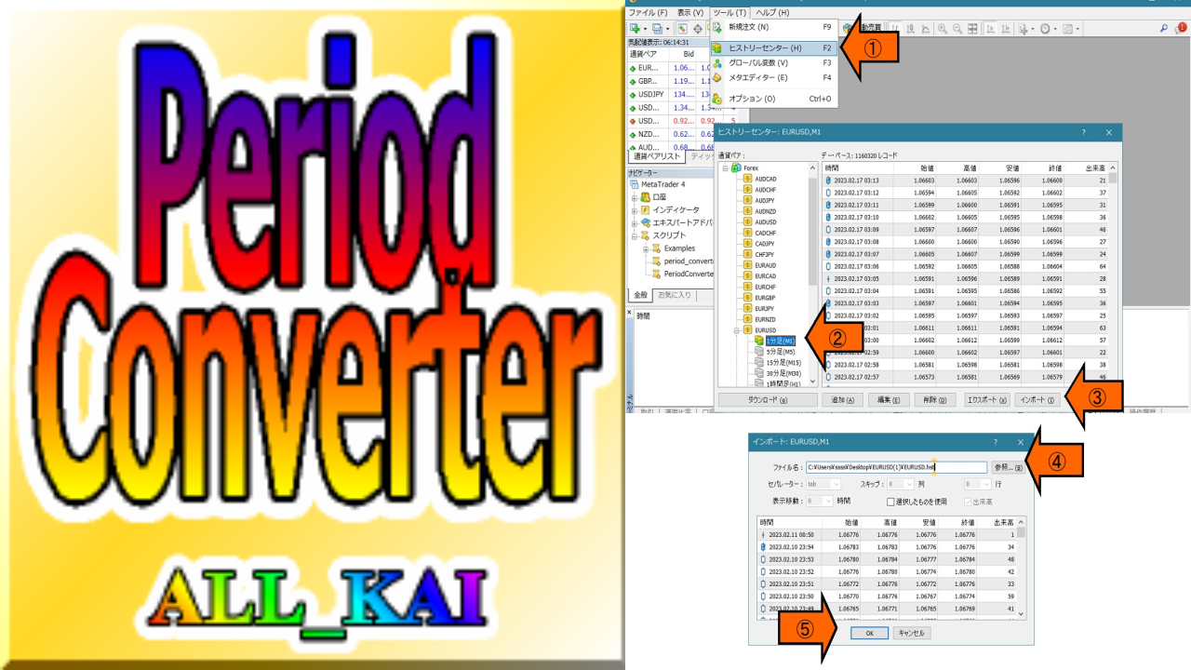Open the 行 skip rows dropdown
Image resolution: width=1191 pixels, height=670 pixels.
pyautogui.click(x=977, y=484)
